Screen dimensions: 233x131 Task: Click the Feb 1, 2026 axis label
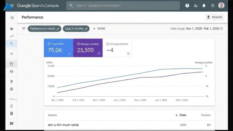point(182,100)
